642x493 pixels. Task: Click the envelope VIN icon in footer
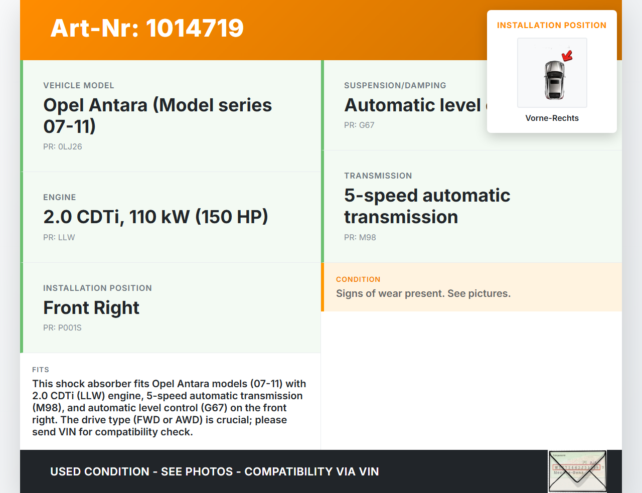(577, 471)
